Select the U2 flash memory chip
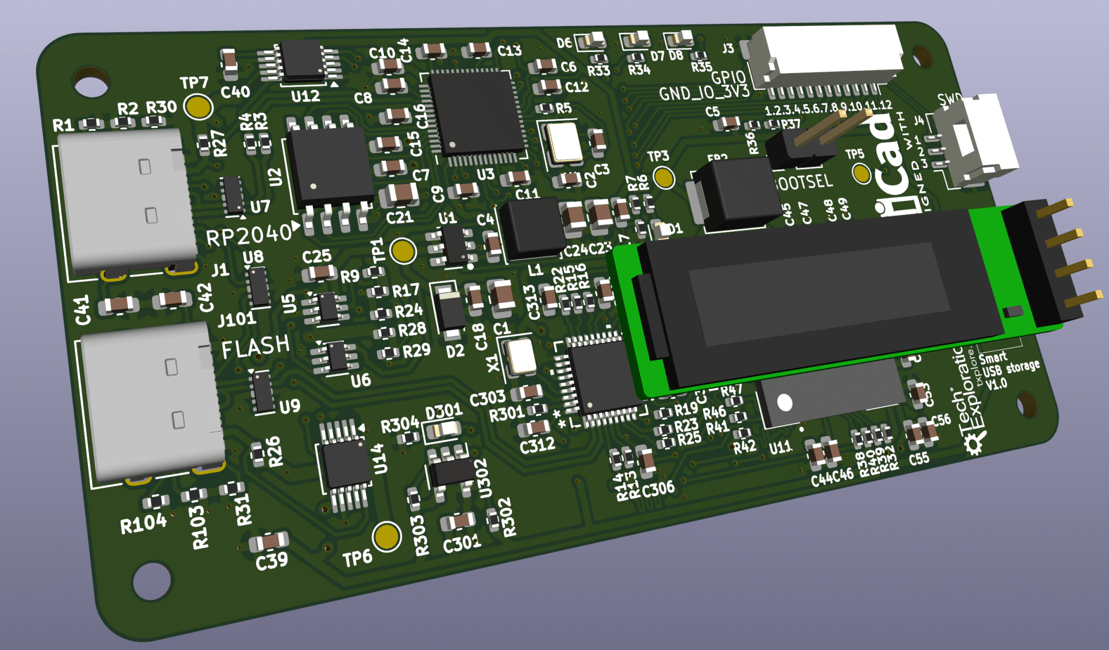This screenshot has height=650, width=1109. tap(330, 168)
